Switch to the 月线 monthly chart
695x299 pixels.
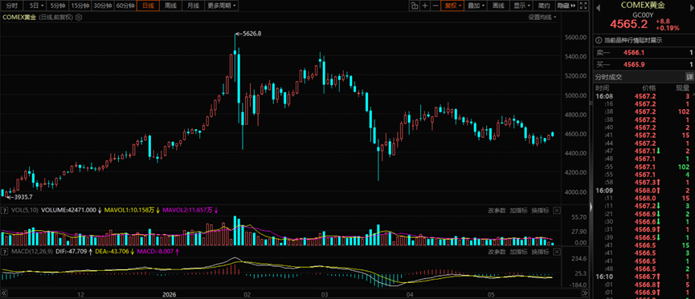click(193, 6)
